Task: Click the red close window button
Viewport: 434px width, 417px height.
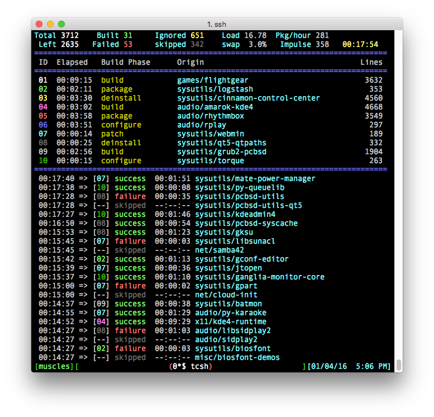Action: (39, 24)
